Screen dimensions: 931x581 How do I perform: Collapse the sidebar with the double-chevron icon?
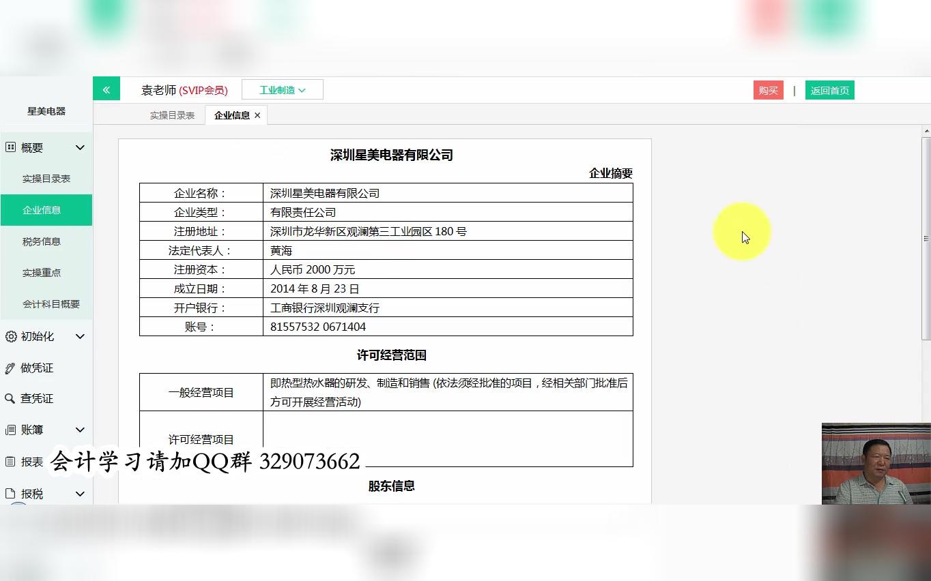[106, 89]
